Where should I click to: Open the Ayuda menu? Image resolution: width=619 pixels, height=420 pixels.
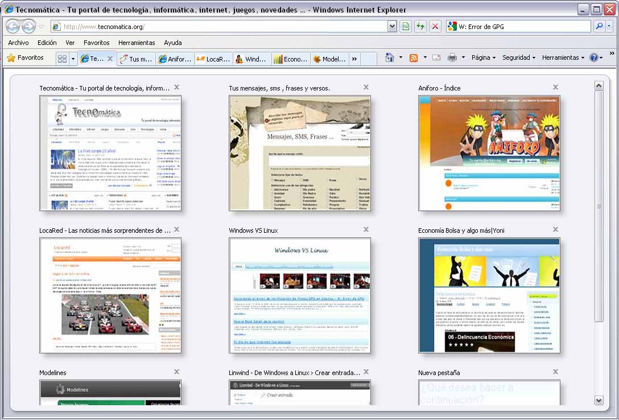(173, 43)
